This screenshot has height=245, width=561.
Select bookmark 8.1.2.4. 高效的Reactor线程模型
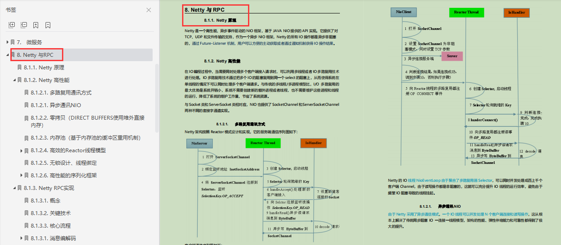click(68, 150)
